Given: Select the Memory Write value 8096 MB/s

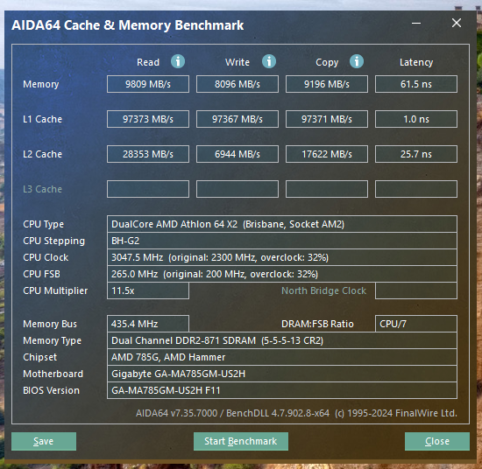Looking at the screenshot, I should (x=237, y=84).
